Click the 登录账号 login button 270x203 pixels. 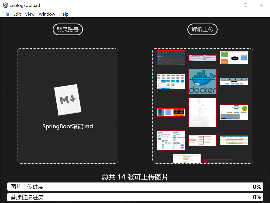pyautogui.click(x=68, y=29)
